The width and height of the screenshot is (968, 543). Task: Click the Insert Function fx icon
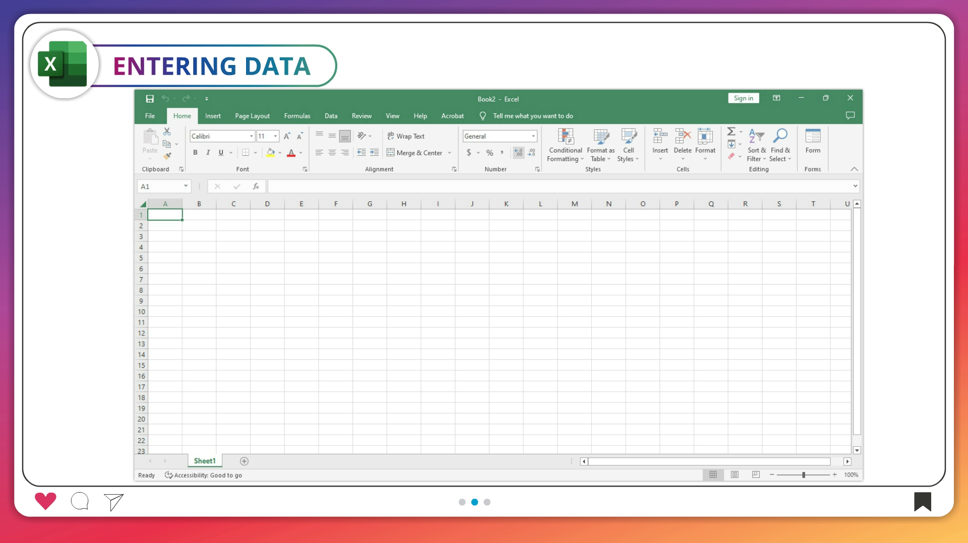256,186
